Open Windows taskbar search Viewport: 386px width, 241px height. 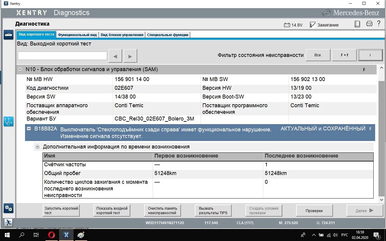pos(22,235)
